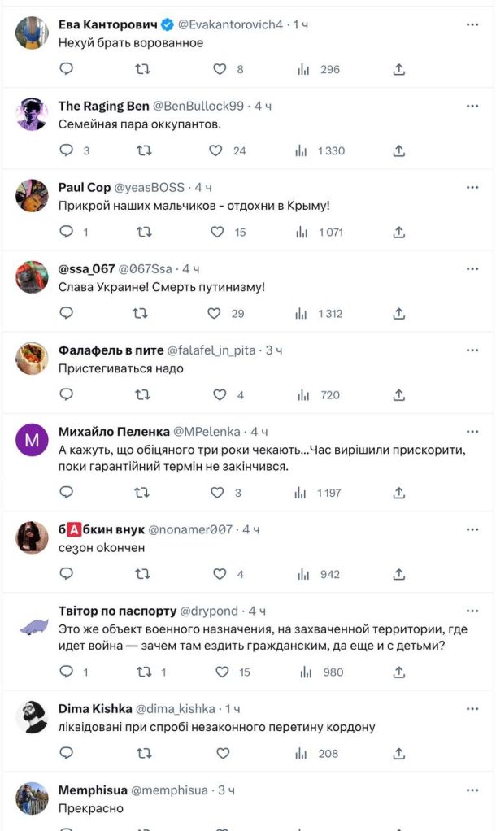The image size is (496, 831).
Task: Open The Raging Ben's profile avatar
Action: click(x=33, y=115)
